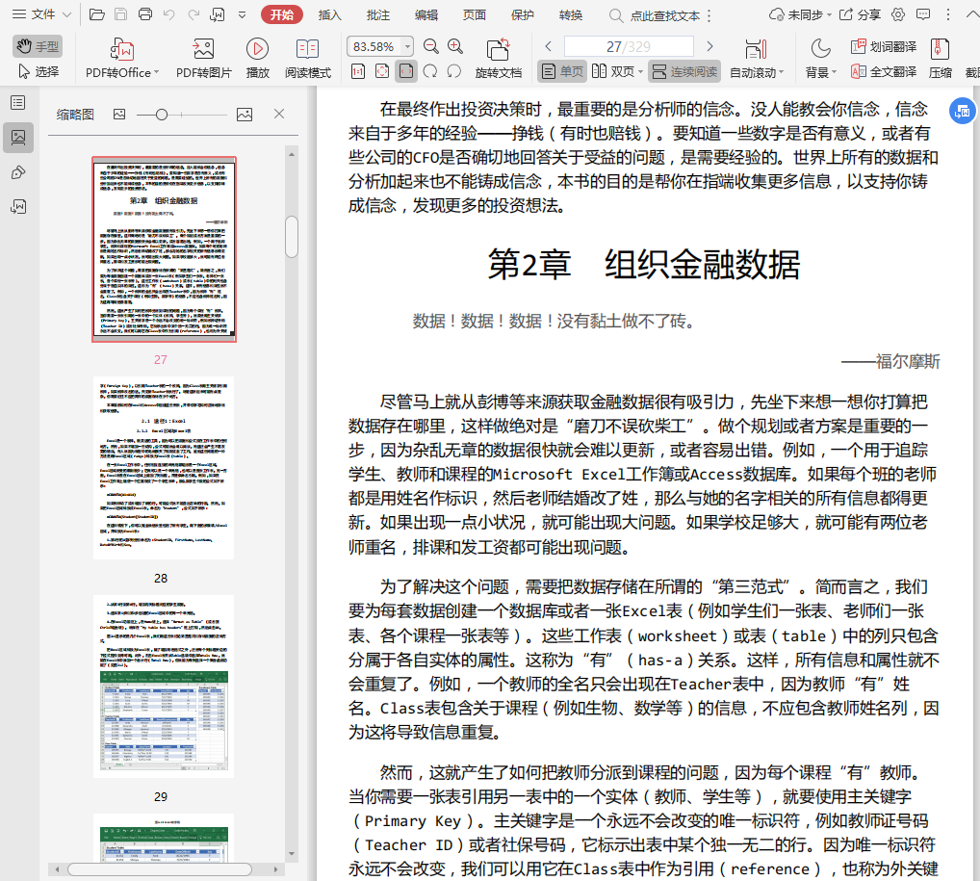The height and width of the screenshot is (881, 980).
Task: Click the small thumbnail size icon
Action: 119,114
